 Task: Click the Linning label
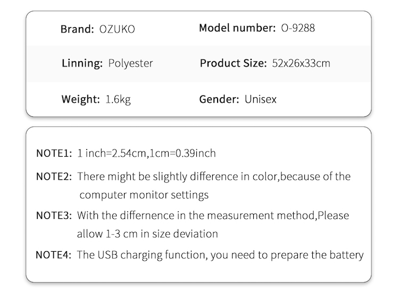tap(82, 63)
